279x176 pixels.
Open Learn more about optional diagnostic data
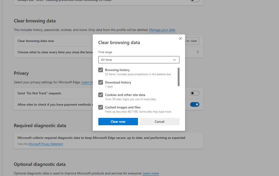(151, 173)
